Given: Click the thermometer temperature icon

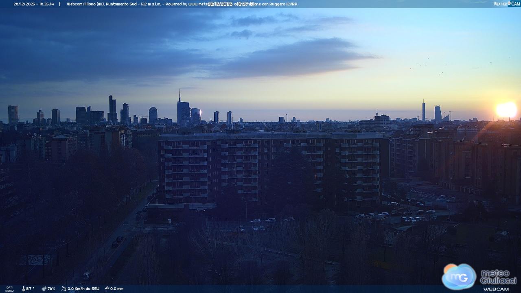Looking at the screenshot, I should [x=24, y=289].
